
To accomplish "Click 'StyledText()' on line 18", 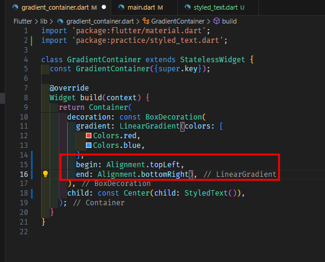I will (x=211, y=193).
